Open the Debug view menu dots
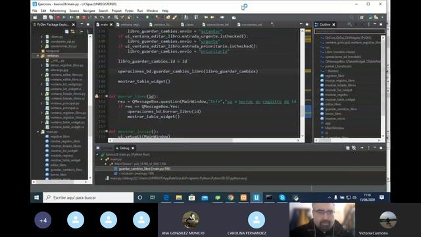The width and height of the screenshot is (421, 237). coord(368,148)
